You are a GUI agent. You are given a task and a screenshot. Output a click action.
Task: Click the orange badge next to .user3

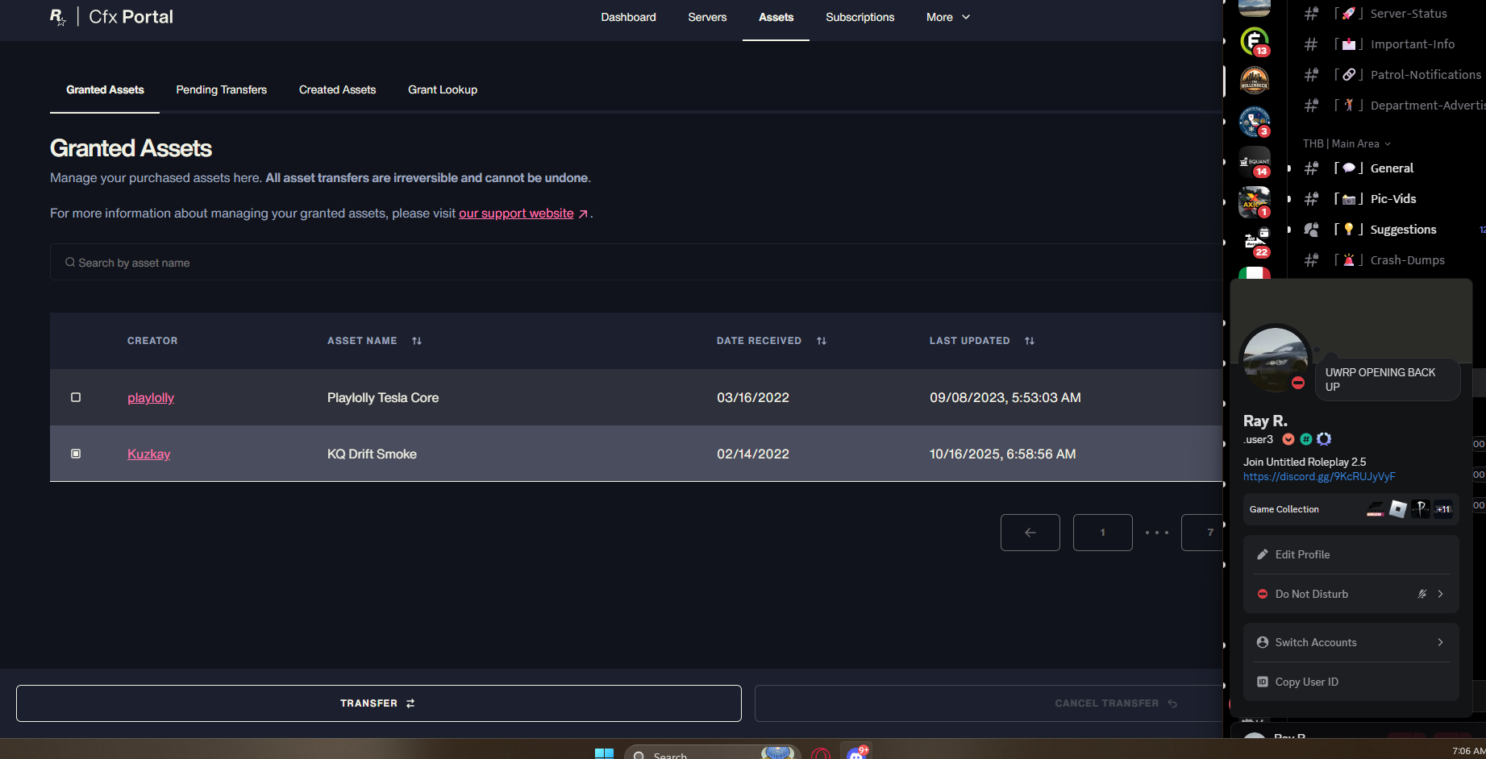click(1288, 439)
